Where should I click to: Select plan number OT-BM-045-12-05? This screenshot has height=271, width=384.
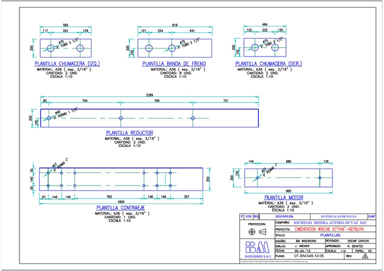pyautogui.click(x=308, y=256)
